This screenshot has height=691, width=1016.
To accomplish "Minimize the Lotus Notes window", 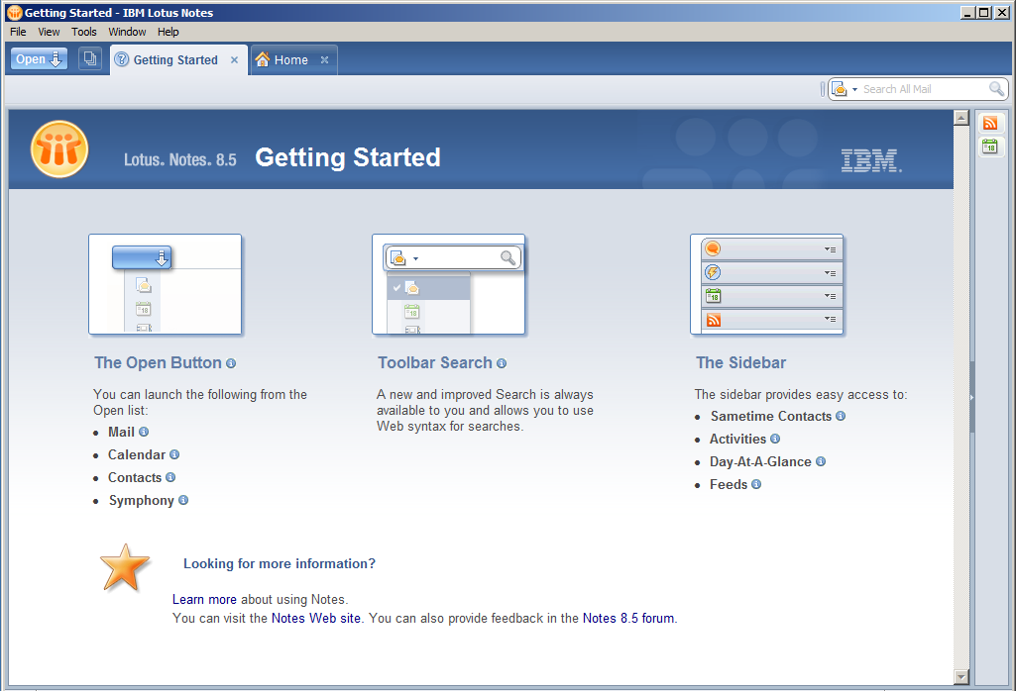I will tap(968, 12).
